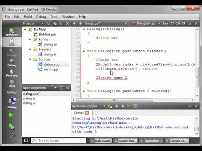Screen dimensions: 202x151
Task: Open the Projects pane dropdown
Action: tap(43, 23)
